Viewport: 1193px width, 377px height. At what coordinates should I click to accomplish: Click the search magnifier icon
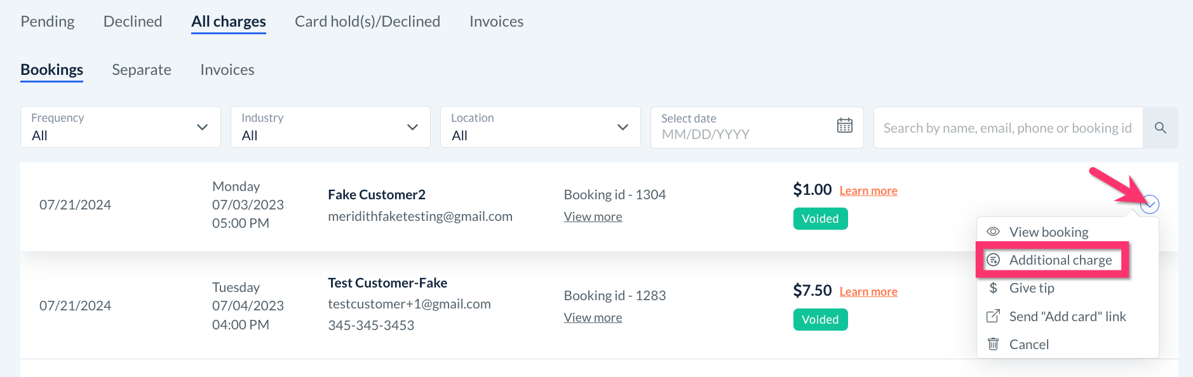click(x=1160, y=128)
